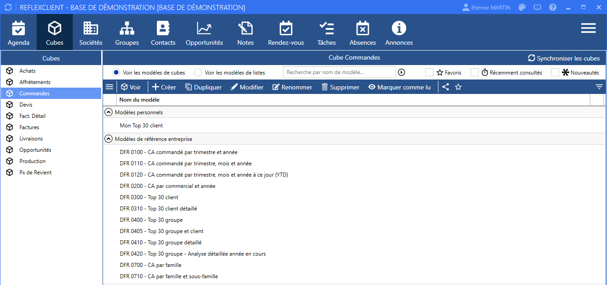Screen dimensions: 607x285
Task: Open the Opportunités module in top bar
Action: pos(204,33)
